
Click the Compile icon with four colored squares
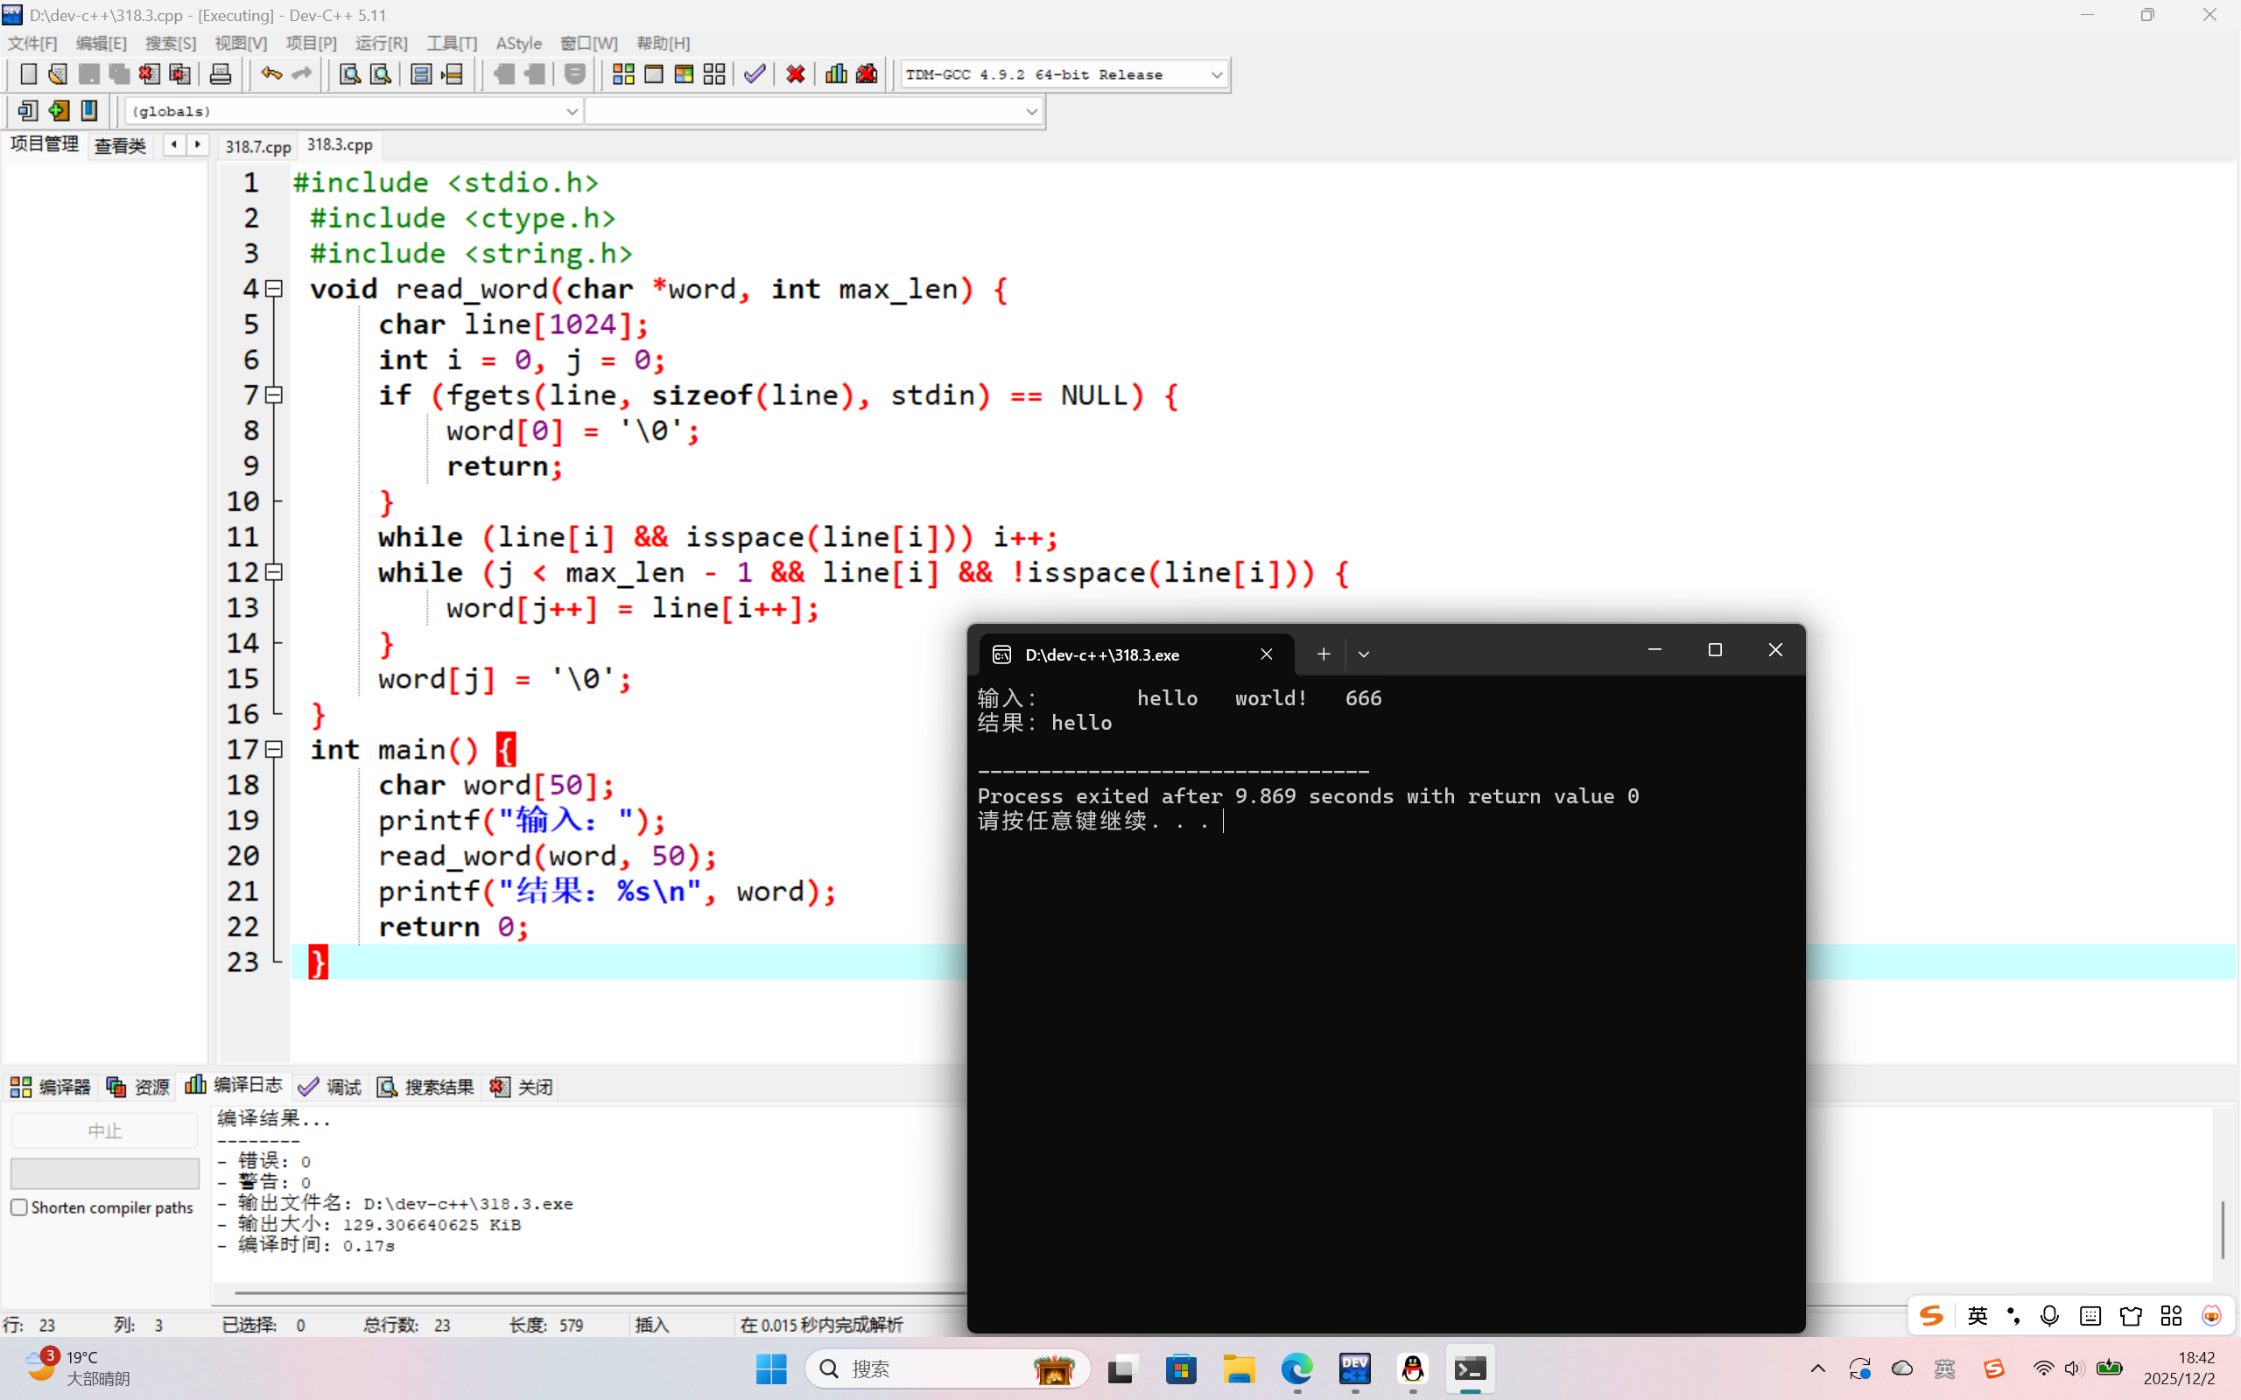pyautogui.click(x=623, y=74)
